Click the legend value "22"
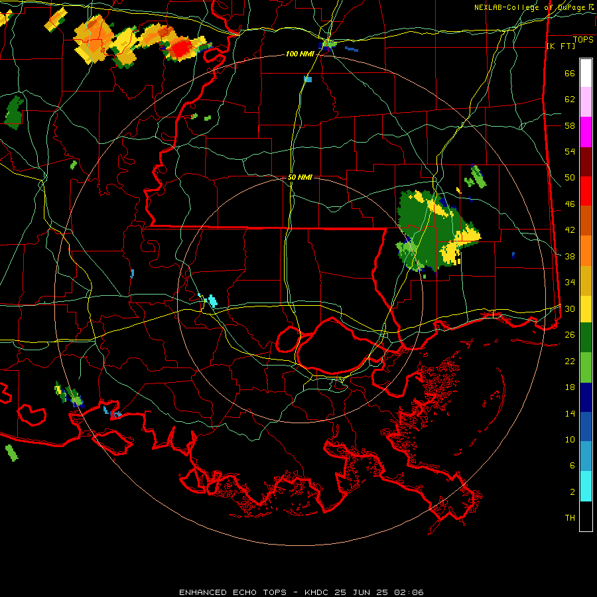The image size is (597, 597). (570, 361)
